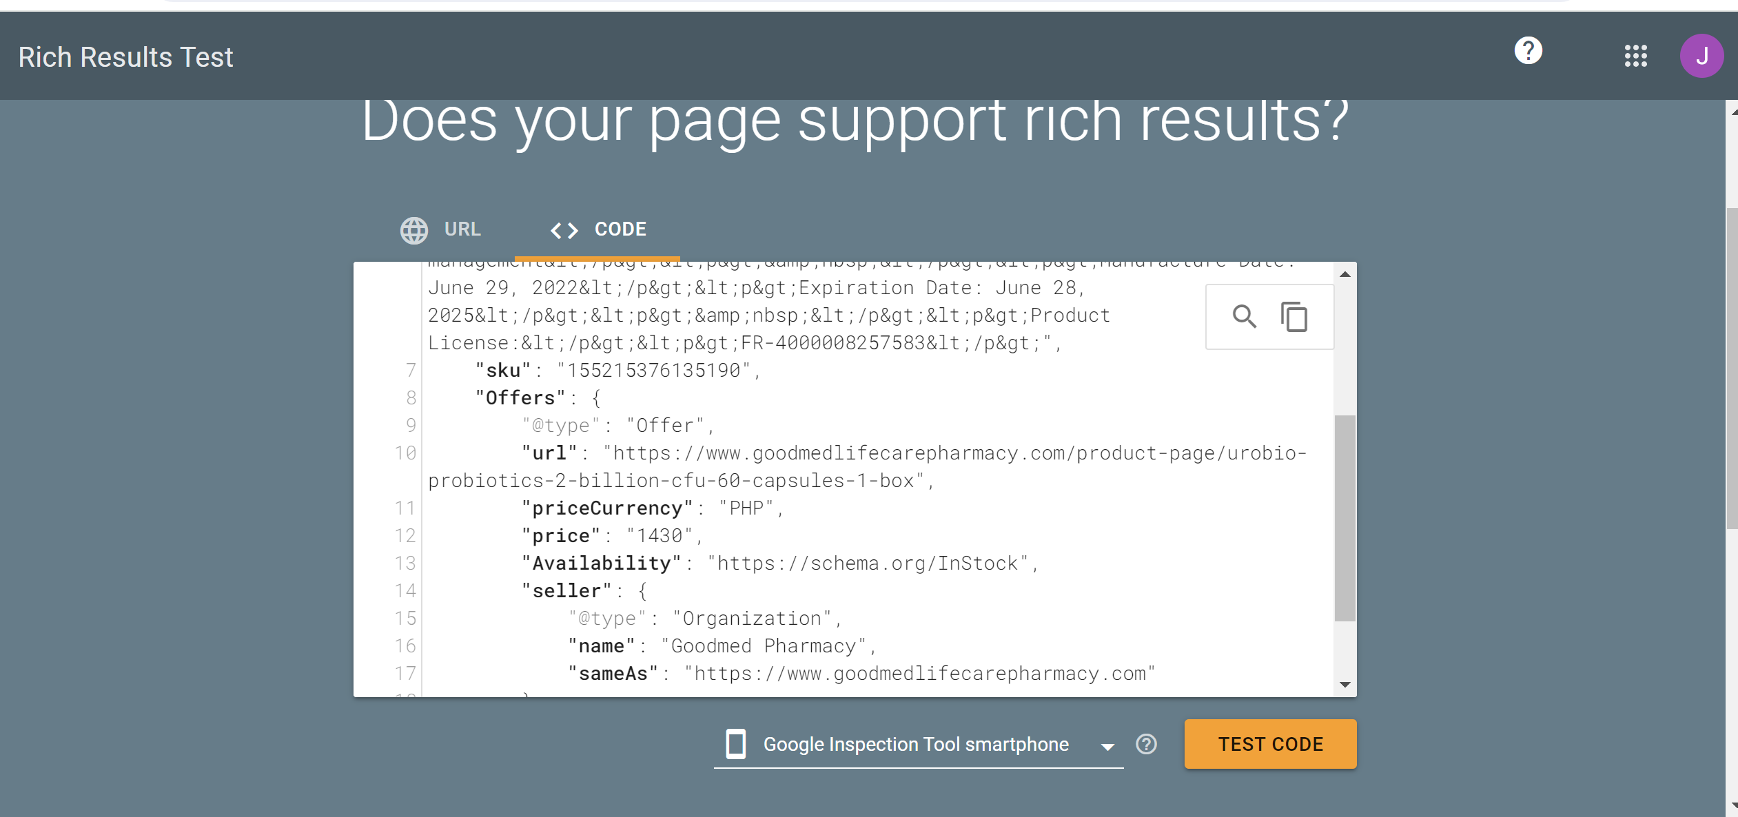Expand the device selector dropdown
This screenshot has width=1738, height=817.
1110,745
